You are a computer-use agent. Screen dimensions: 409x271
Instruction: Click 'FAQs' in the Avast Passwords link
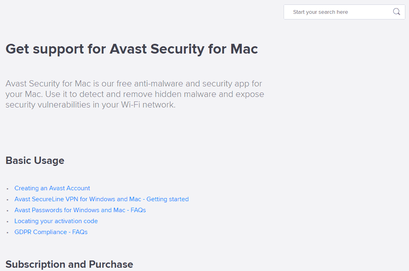pos(139,210)
